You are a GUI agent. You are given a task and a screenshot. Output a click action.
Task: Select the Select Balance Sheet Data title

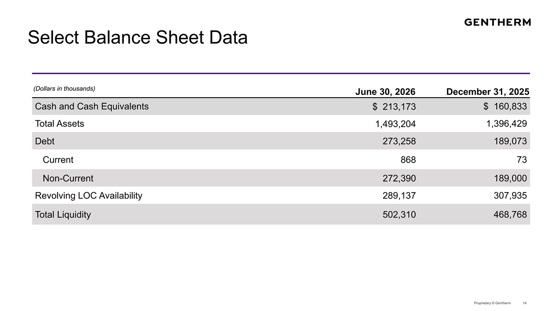point(138,38)
